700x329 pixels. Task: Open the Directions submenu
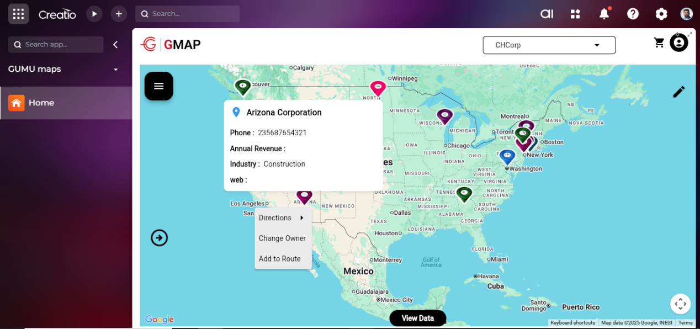pyautogui.click(x=283, y=218)
